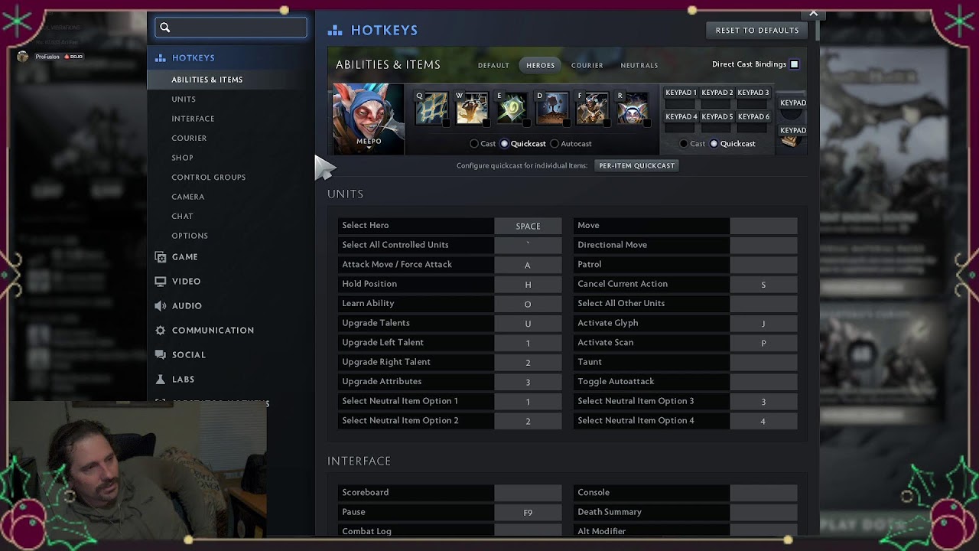Enable the Direct Cast Bindings checkbox
The width and height of the screenshot is (979, 551).
794,64
